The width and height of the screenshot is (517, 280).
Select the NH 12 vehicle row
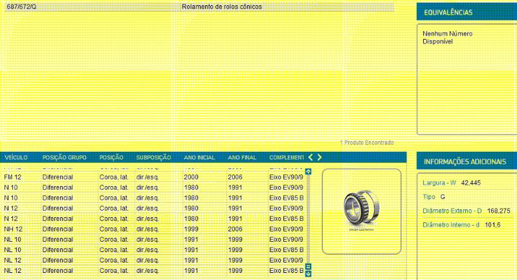tap(13, 229)
